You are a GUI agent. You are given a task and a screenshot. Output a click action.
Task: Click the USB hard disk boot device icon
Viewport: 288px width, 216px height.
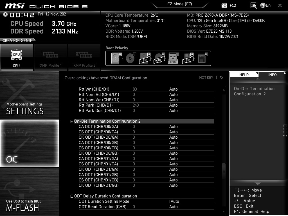pyautogui.click(x=145, y=58)
